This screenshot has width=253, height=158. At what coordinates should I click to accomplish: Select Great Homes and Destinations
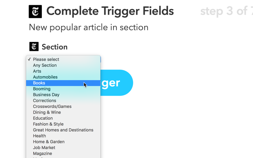tap(63, 130)
